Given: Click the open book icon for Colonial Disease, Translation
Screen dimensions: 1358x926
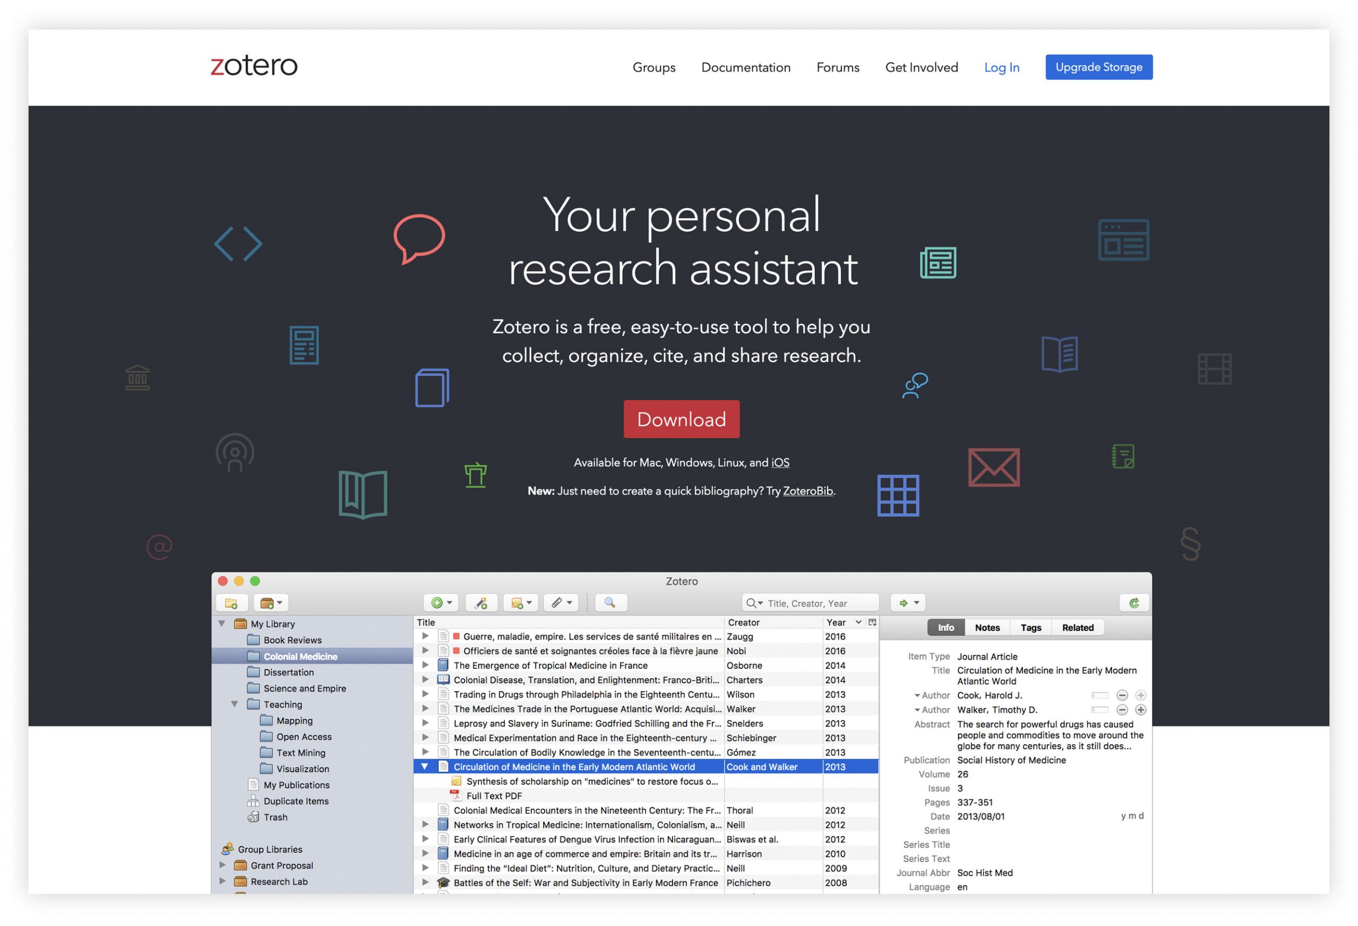Looking at the screenshot, I should (443, 679).
